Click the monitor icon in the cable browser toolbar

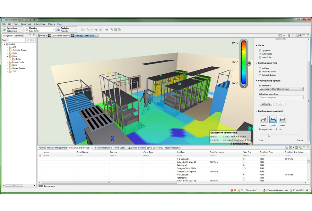(x=296, y=147)
